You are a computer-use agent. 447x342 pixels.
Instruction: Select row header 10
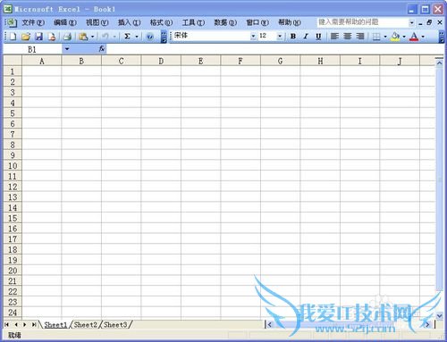pos(13,166)
